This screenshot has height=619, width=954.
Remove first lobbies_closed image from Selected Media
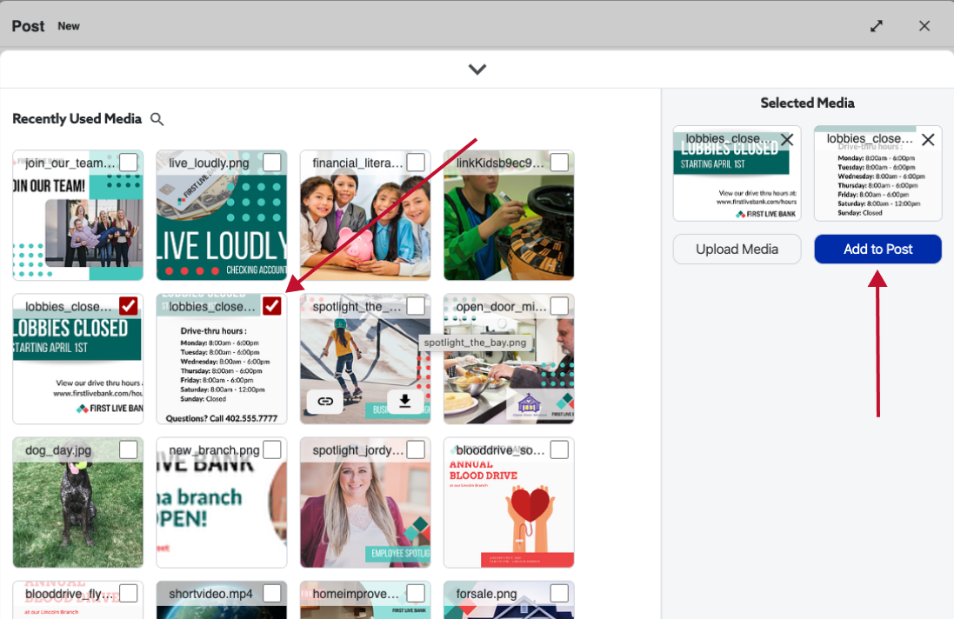(x=787, y=139)
